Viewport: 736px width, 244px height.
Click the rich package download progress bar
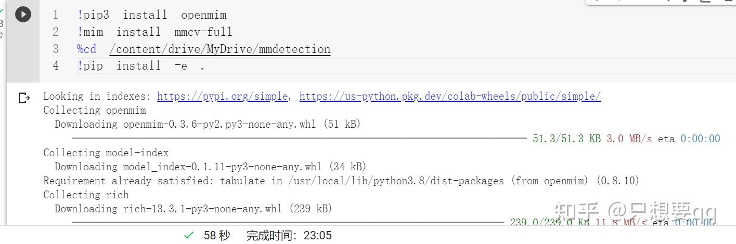click(288, 222)
